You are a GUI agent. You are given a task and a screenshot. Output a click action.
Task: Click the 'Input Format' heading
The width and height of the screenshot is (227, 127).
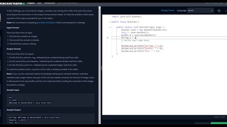coord(13,28)
